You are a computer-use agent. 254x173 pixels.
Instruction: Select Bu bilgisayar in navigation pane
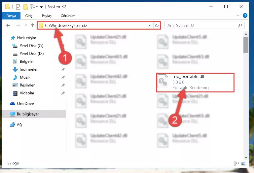click(x=34, y=114)
